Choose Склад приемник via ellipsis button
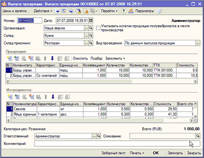The width and height of the screenshot is (204, 158). tap(86, 43)
